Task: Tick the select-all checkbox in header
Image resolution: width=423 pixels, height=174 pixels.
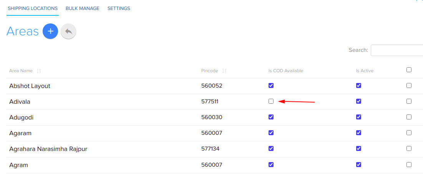Action: tap(409, 70)
